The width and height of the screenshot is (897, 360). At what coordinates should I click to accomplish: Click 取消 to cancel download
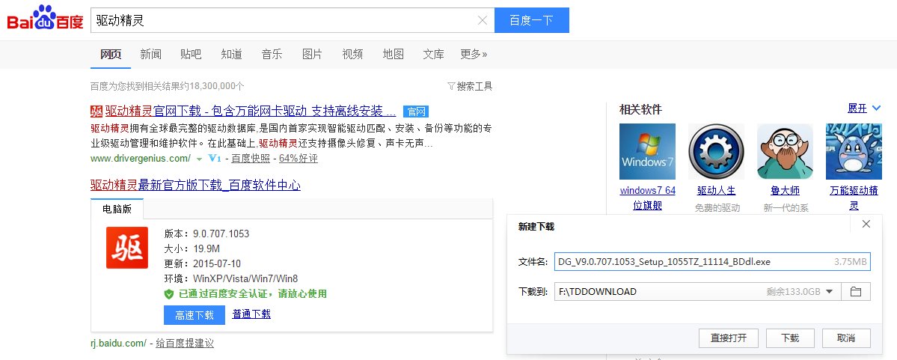[x=845, y=338]
